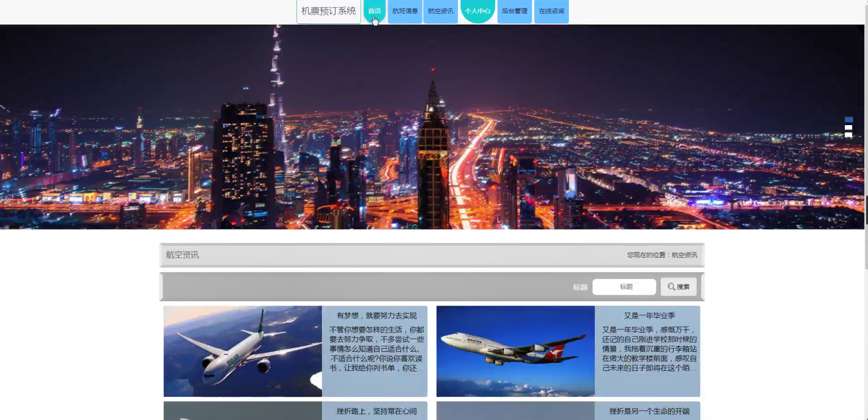Viewport: 868px width, 420px height.
Task: Go to the 航班信息 nav tab
Action: [405, 11]
